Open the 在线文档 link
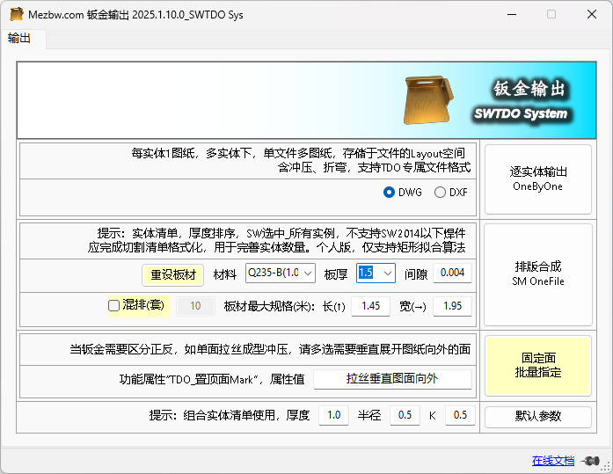This screenshot has width=613, height=474. [x=553, y=460]
